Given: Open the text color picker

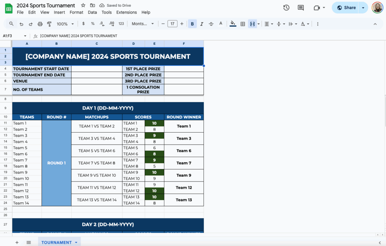Looking at the screenshot, I should [x=221, y=23].
